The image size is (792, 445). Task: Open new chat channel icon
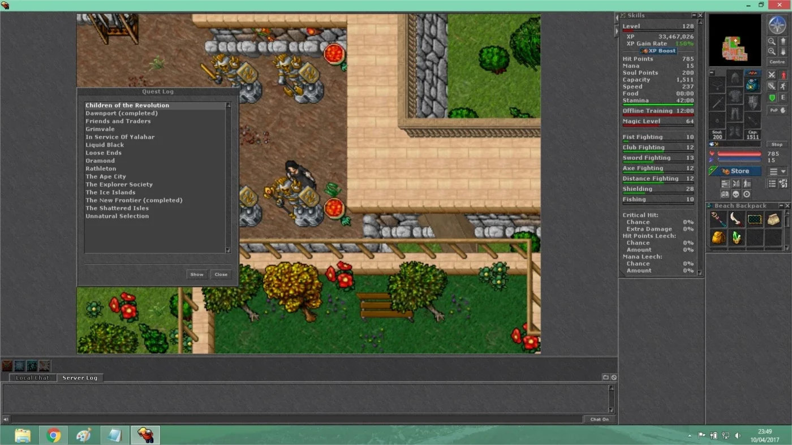tap(605, 377)
